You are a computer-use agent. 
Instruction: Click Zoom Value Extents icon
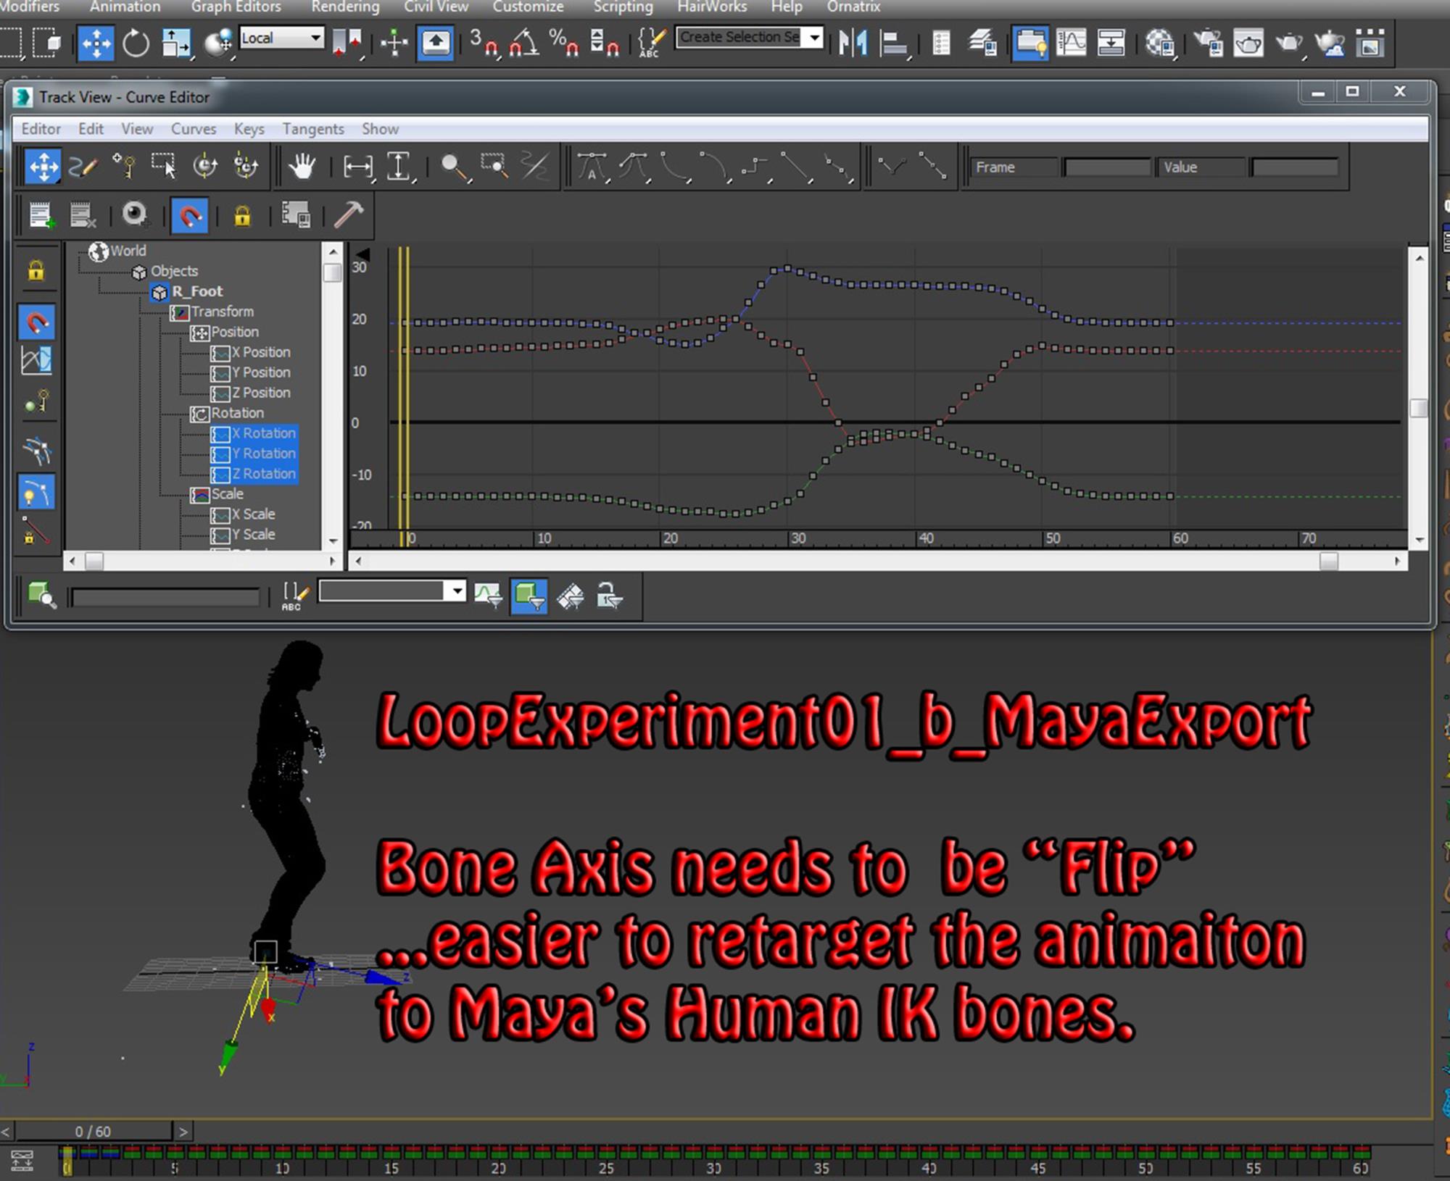(x=399, y=167)
